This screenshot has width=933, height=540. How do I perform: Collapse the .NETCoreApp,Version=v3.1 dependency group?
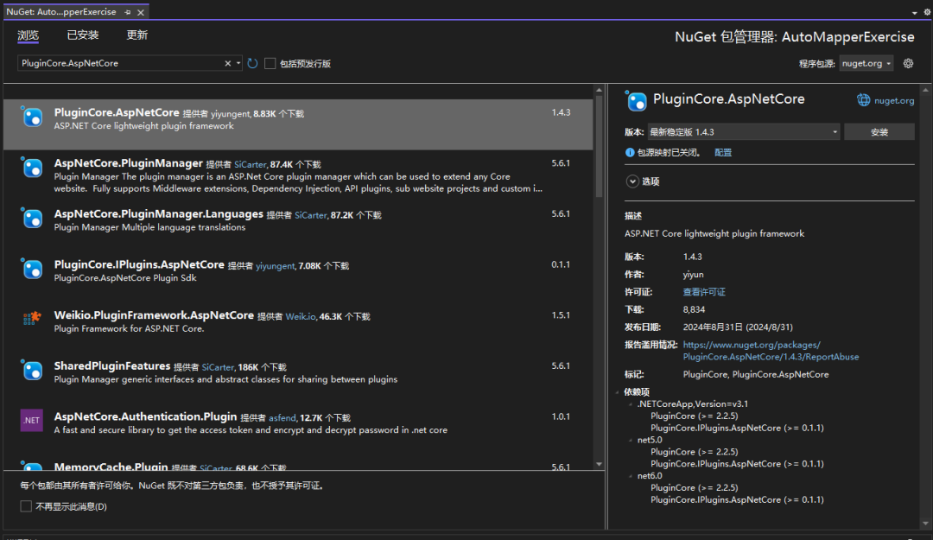click(x=631, y=404)
